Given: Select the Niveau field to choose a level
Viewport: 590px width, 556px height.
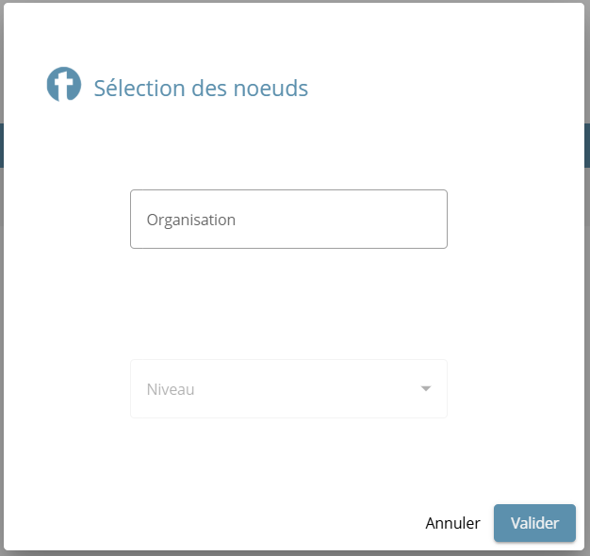Looking at the screenshot, I should tap(288, 388).
